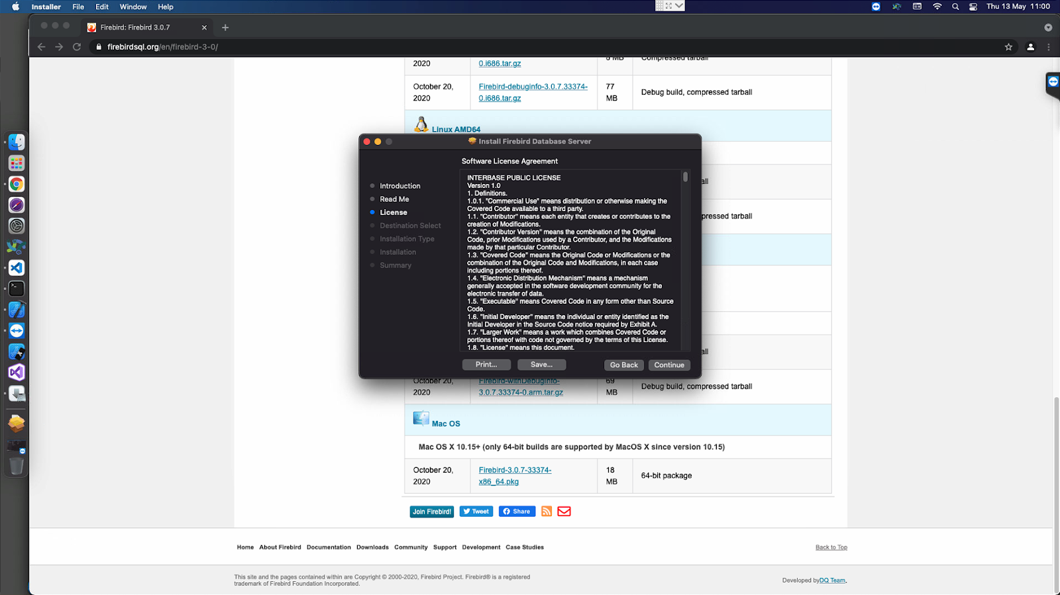
Task: Open the Help menu
Action: [166, 7]
